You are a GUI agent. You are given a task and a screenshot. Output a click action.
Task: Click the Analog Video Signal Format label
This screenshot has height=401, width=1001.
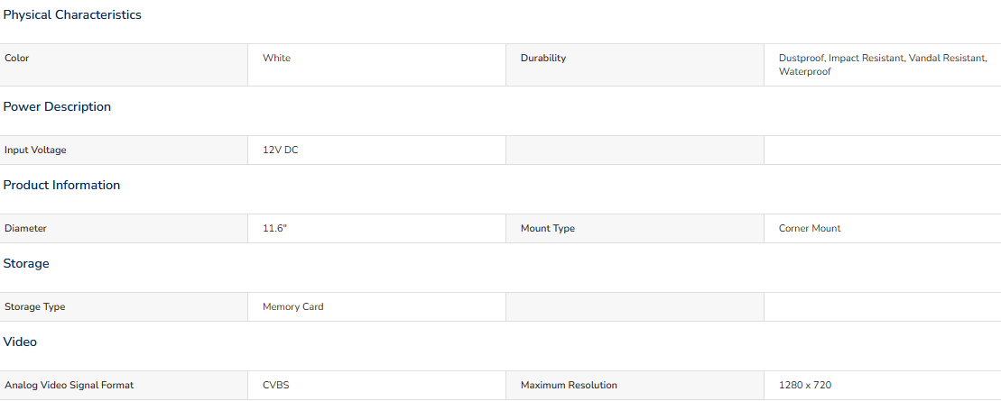click(69, 385)
